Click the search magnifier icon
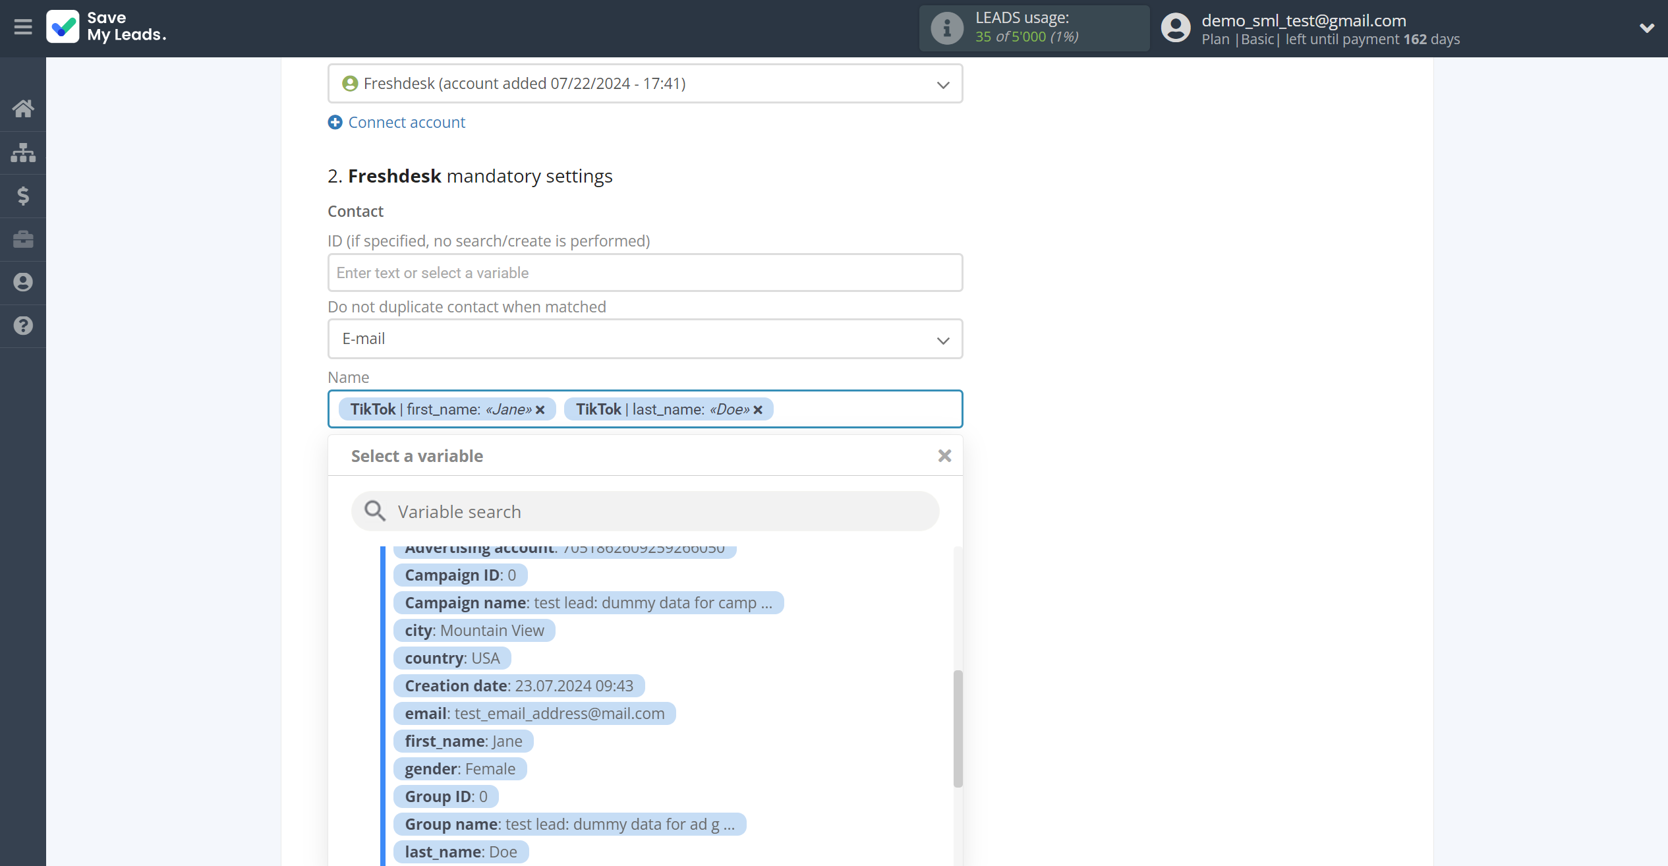Image resolution: width=1668 pixels, height=866 pixels. (x=375, y=511)
